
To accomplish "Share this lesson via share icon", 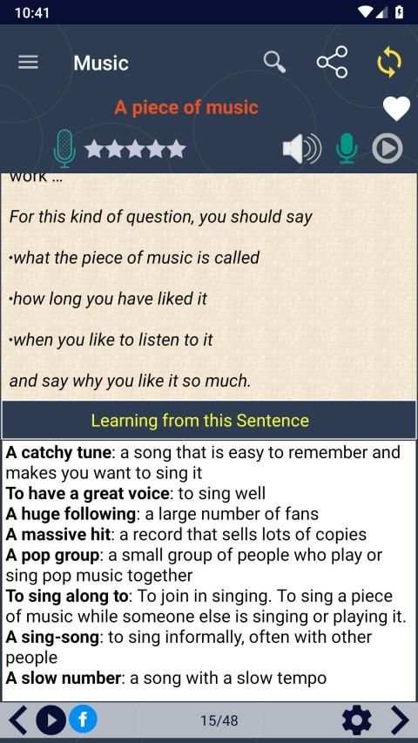I will tap(332, 62).
